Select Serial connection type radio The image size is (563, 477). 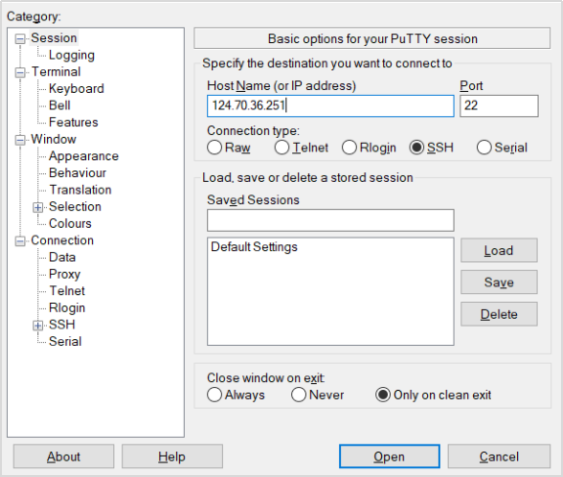tap(484, 148)
